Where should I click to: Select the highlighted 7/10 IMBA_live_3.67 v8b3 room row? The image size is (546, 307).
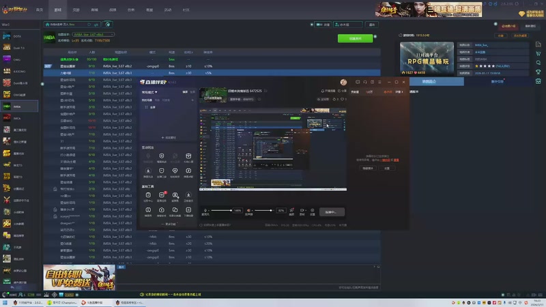(212, 73)
